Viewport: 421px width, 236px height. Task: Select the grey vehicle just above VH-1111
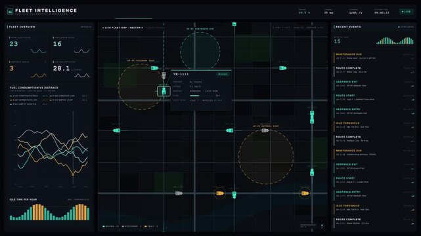(x=164, y=75)
